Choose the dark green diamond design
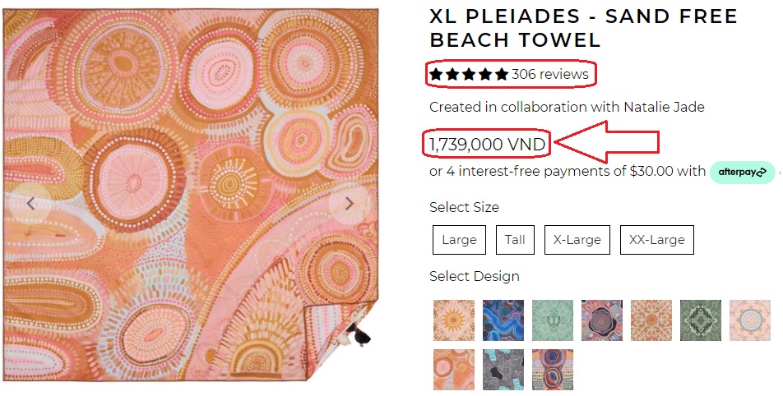This screenshot has height=396, width=783. point(701,320)
